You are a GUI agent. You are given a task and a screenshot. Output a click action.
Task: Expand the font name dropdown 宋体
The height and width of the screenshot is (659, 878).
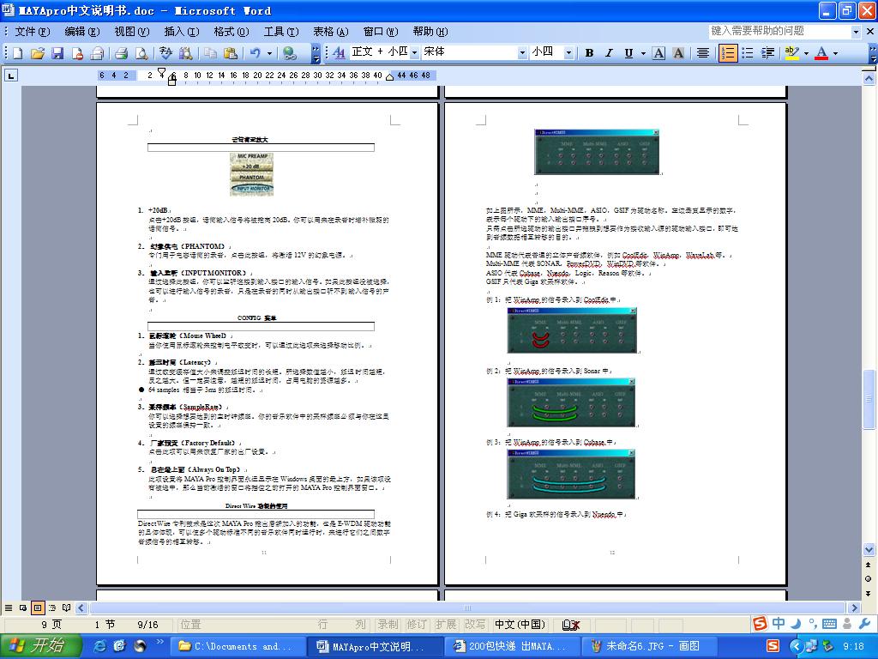pos(522,52)
